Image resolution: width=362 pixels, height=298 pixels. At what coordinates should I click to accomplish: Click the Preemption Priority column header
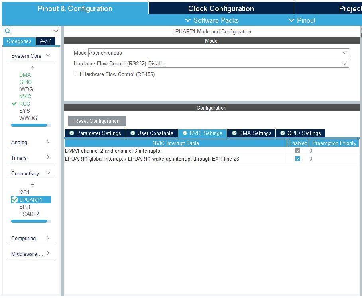(334, 143)
